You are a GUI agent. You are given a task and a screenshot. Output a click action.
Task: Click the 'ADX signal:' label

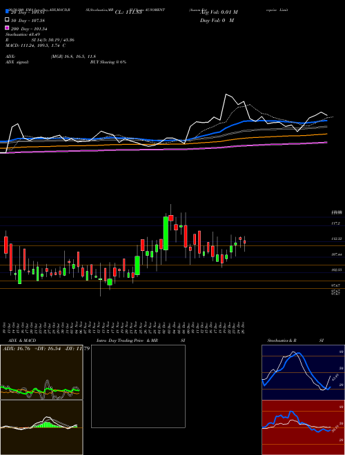17,62
